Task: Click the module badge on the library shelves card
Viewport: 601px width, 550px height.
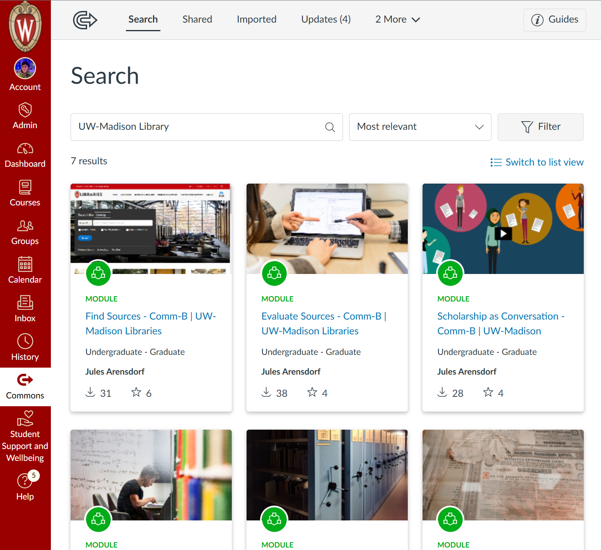Action: [x=274, y=520]
